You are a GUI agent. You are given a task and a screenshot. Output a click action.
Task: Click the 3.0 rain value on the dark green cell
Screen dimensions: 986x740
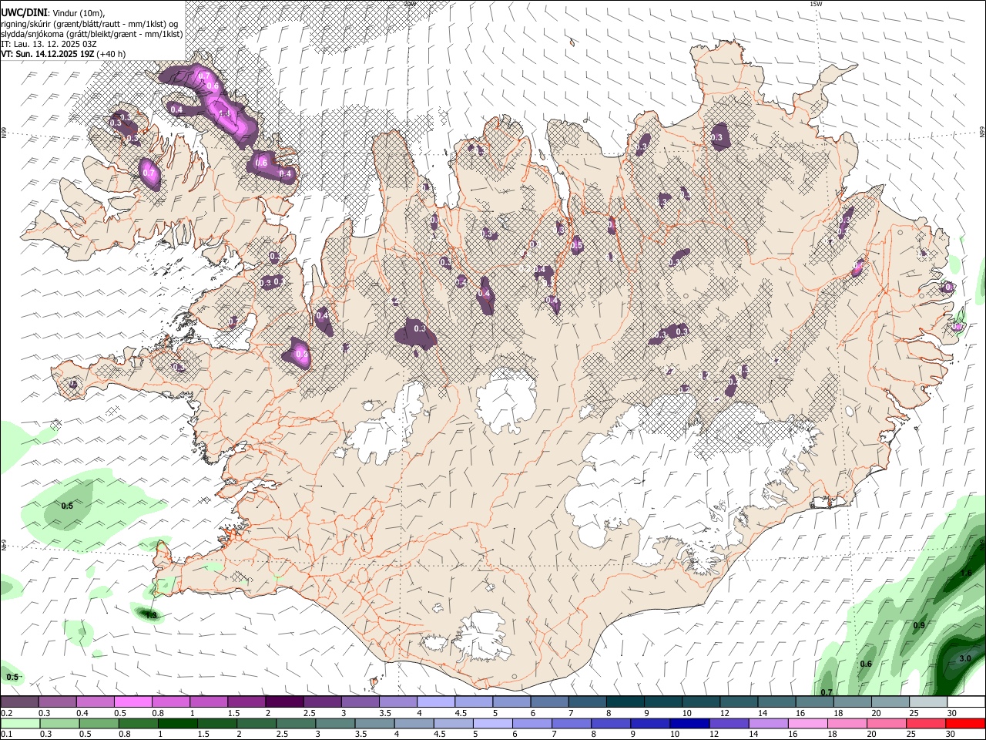(965, 659)
